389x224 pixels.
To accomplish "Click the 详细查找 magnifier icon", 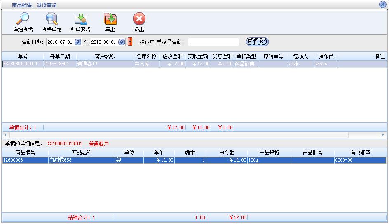I will point(23,19).
